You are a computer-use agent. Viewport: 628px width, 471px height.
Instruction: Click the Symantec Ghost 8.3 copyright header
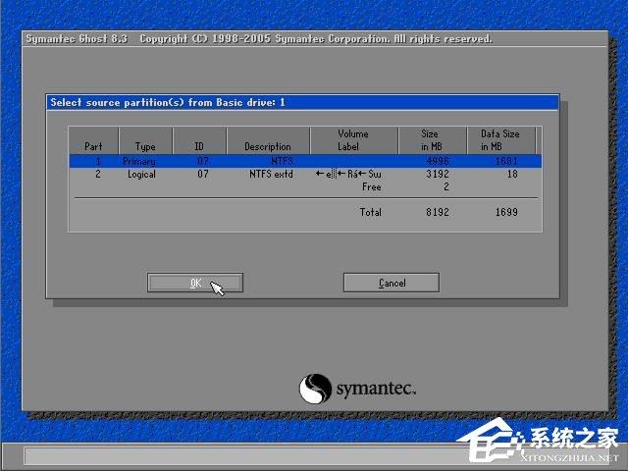point(259,39)
